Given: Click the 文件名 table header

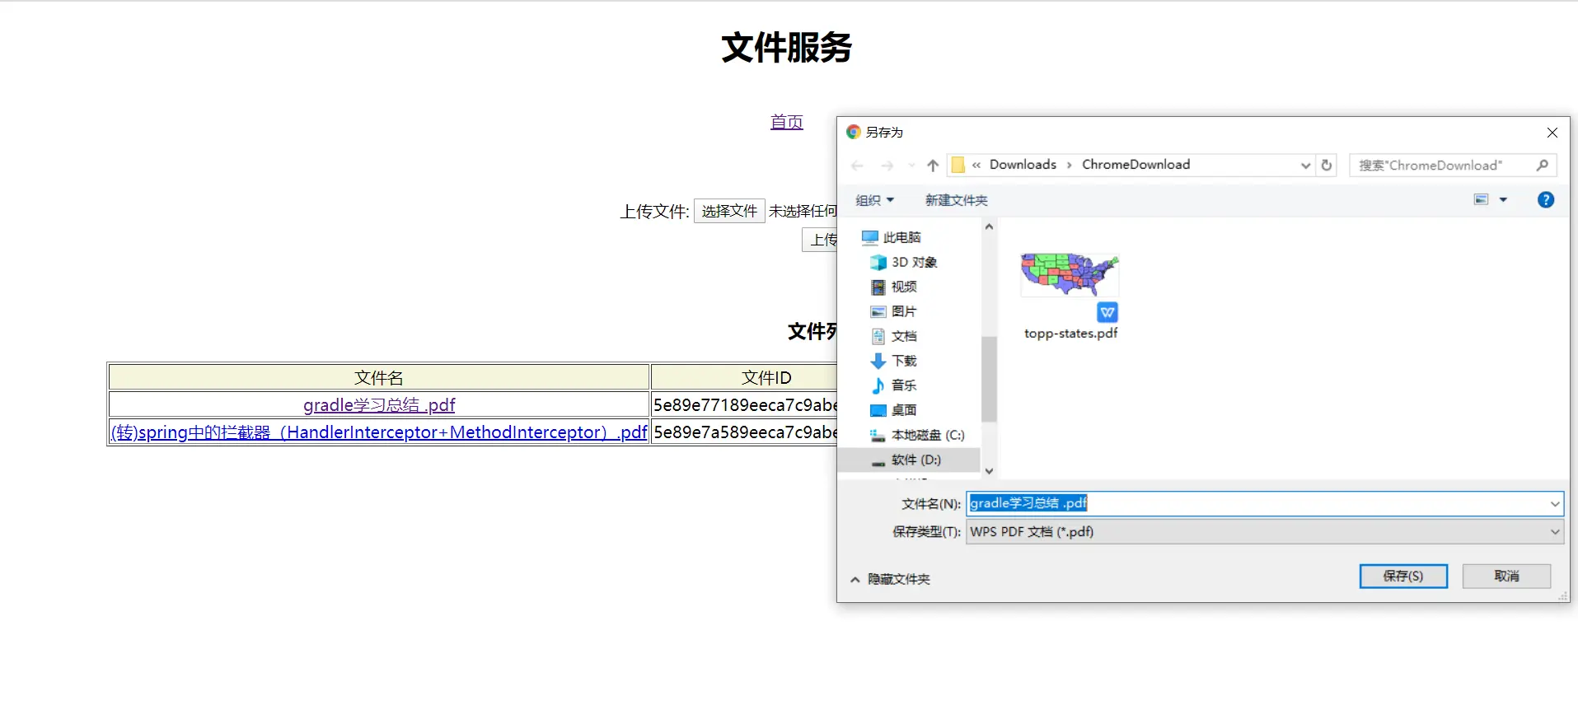Looking at the screenshot, I should 379,377.
